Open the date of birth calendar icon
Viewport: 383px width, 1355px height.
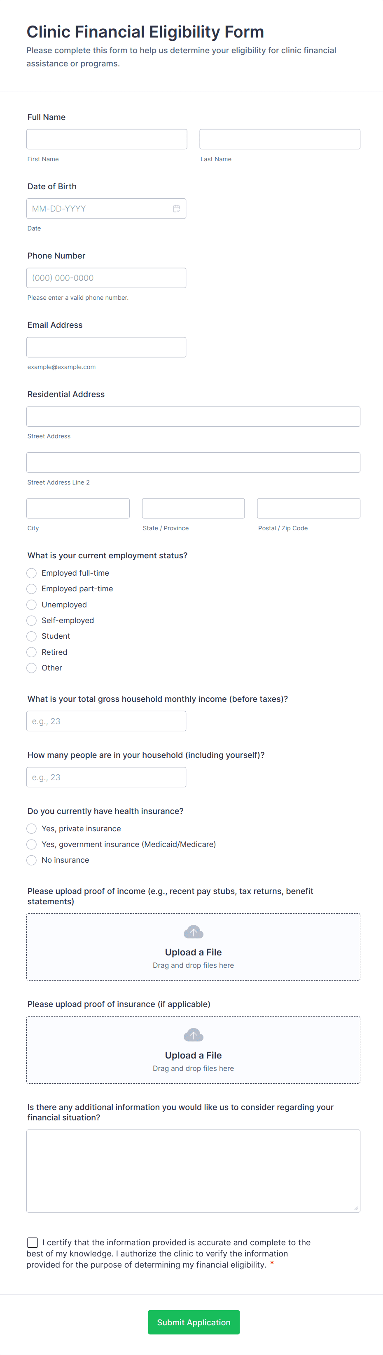tap(177, 209)
